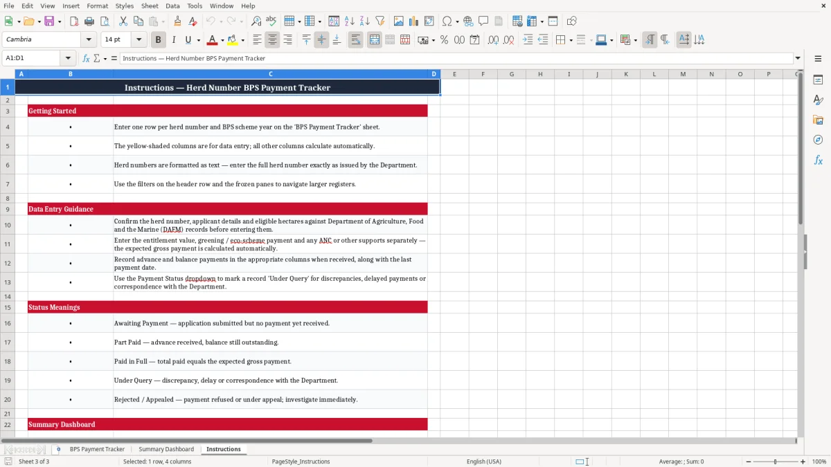Click the Font Color red swatch
831x467 pixels.
coord(212,40)
